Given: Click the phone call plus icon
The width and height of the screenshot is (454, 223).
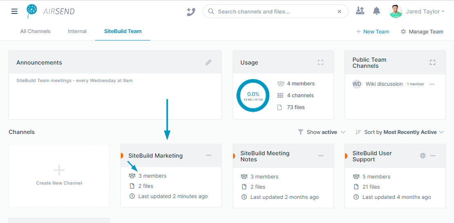Looking at the screenshot, I should pos(191,11).
